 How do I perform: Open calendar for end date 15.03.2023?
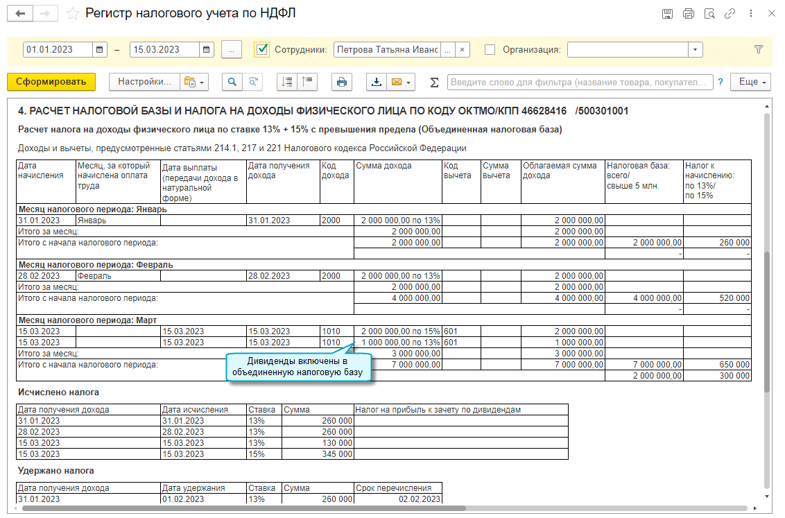[207, 50]
